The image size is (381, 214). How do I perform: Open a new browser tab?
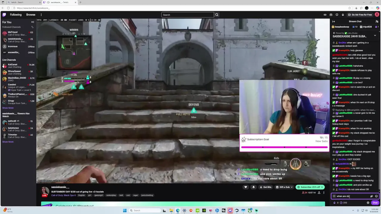(x=80, y=2)
